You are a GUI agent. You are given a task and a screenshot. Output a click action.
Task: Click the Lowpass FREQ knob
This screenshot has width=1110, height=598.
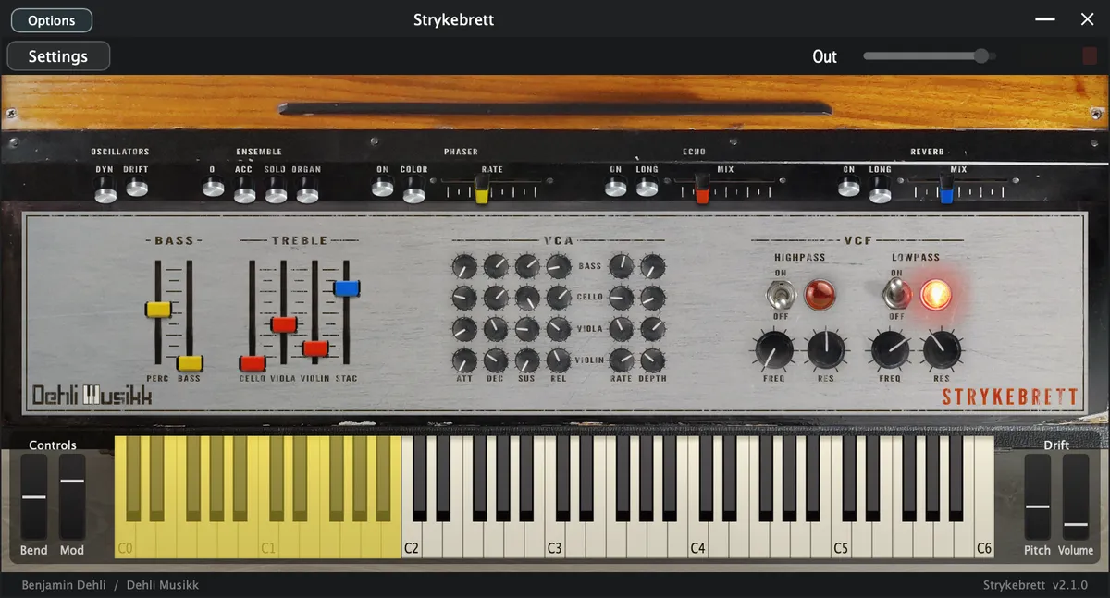[890, 351]
